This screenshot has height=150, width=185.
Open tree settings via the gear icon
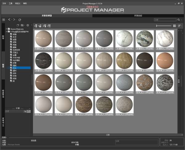coord(28,25)
